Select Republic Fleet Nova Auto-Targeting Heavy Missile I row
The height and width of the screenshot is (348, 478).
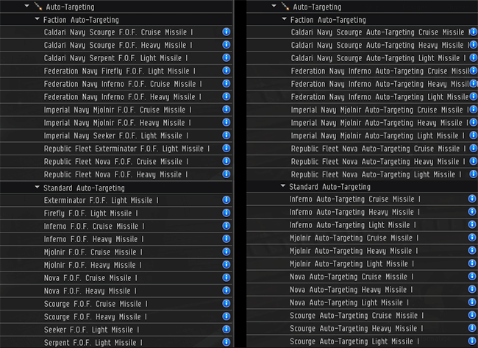coord(362,161)
